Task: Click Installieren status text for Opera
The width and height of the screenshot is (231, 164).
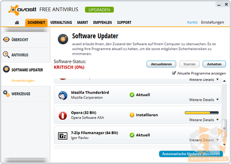Action: [x=147, y=115]
